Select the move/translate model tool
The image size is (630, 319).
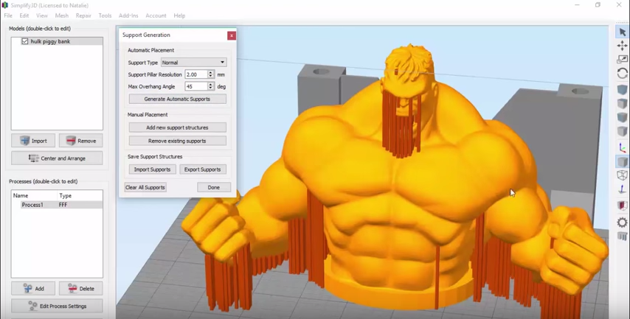622,46
